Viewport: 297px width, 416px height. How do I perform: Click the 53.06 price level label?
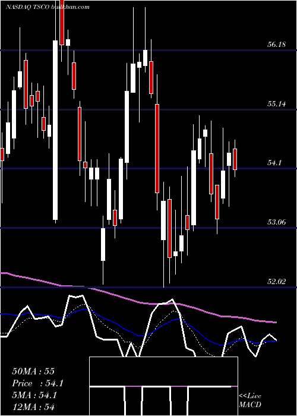pyautogui.click(x=276, y=222)
